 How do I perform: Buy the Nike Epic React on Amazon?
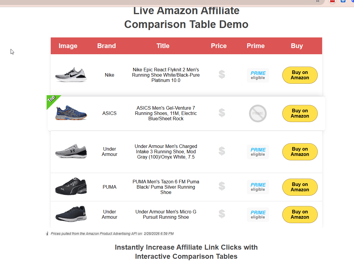tap(300, 75)
